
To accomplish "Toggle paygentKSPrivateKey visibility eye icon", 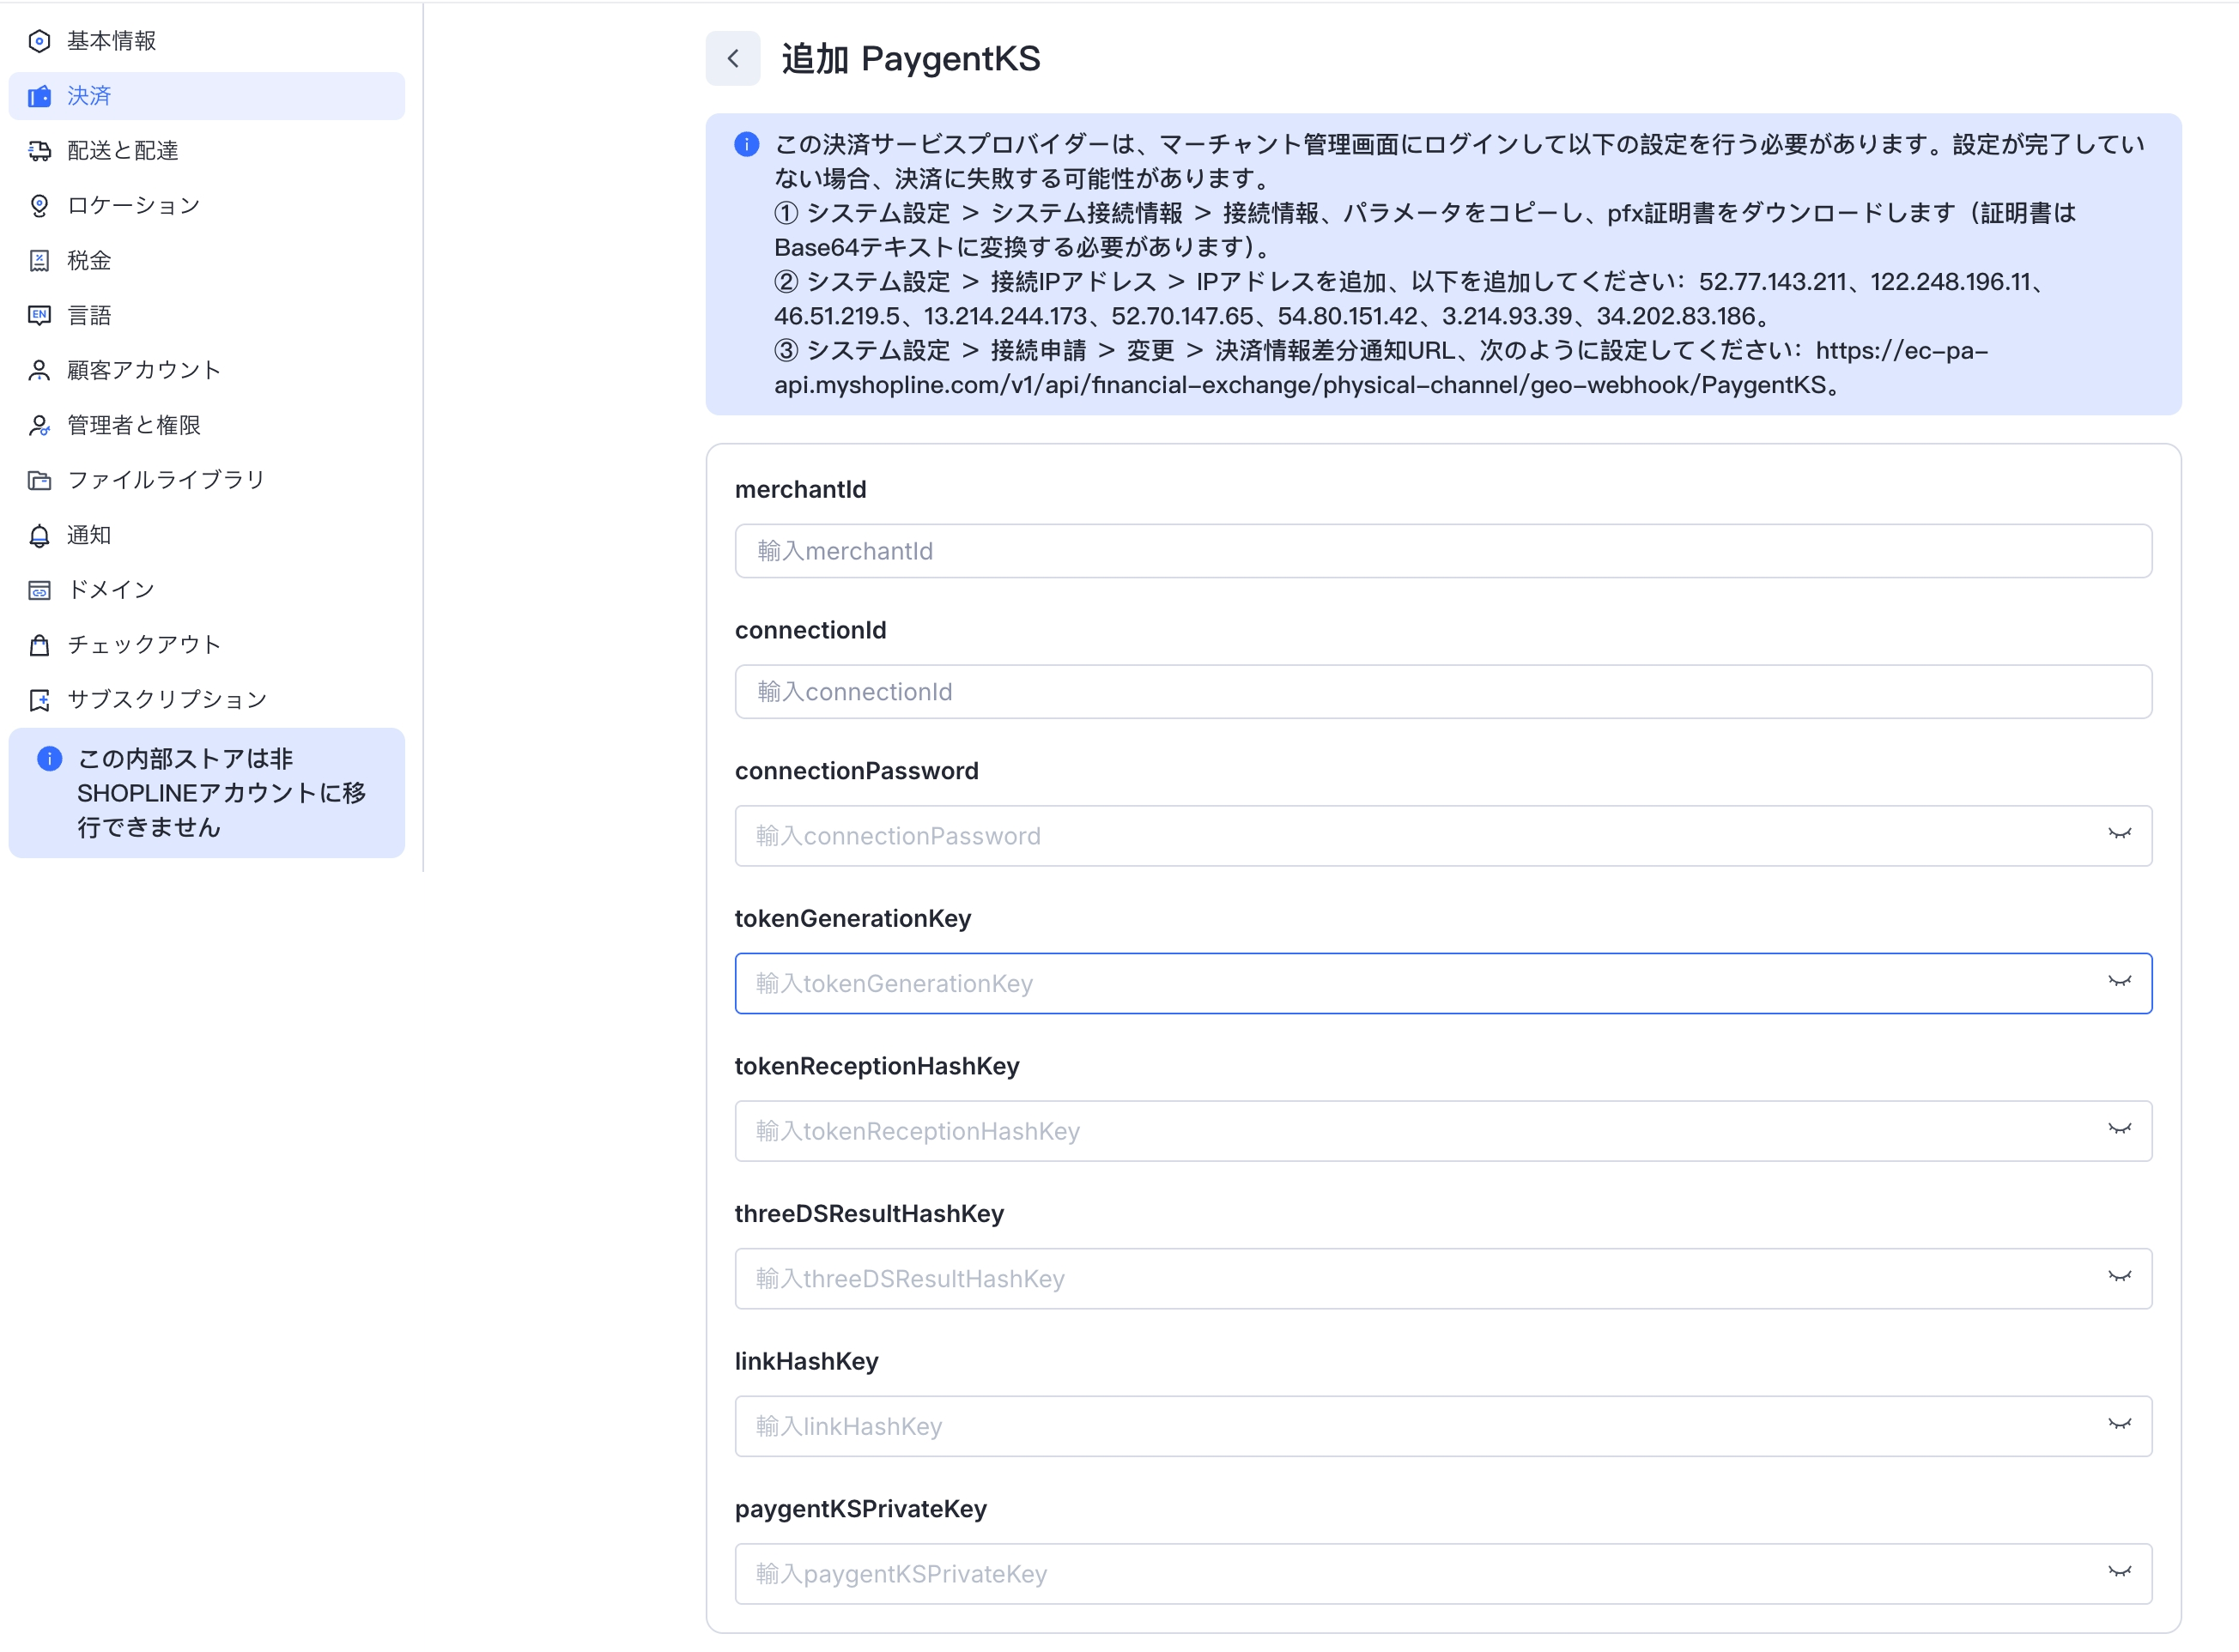I will [x=2119, y=1573].
